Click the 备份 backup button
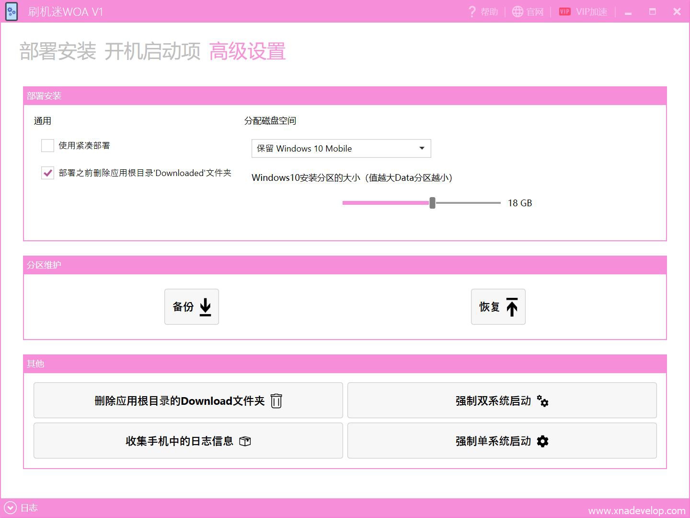690x518 pixels. (x=192, y=307)
